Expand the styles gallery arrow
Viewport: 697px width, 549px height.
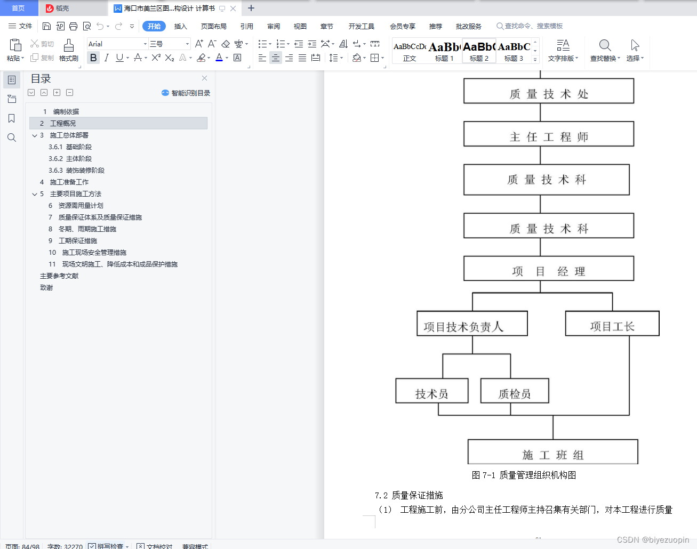tap(535, 60)
